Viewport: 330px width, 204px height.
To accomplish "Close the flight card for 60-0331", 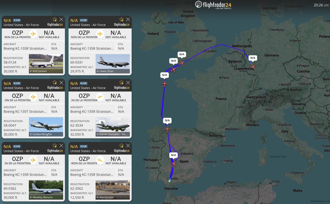I will point(128,19).
